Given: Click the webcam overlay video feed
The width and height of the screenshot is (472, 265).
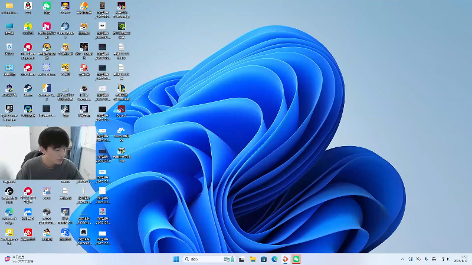Looking at the screenshot, I should click(x=47, y=153).
